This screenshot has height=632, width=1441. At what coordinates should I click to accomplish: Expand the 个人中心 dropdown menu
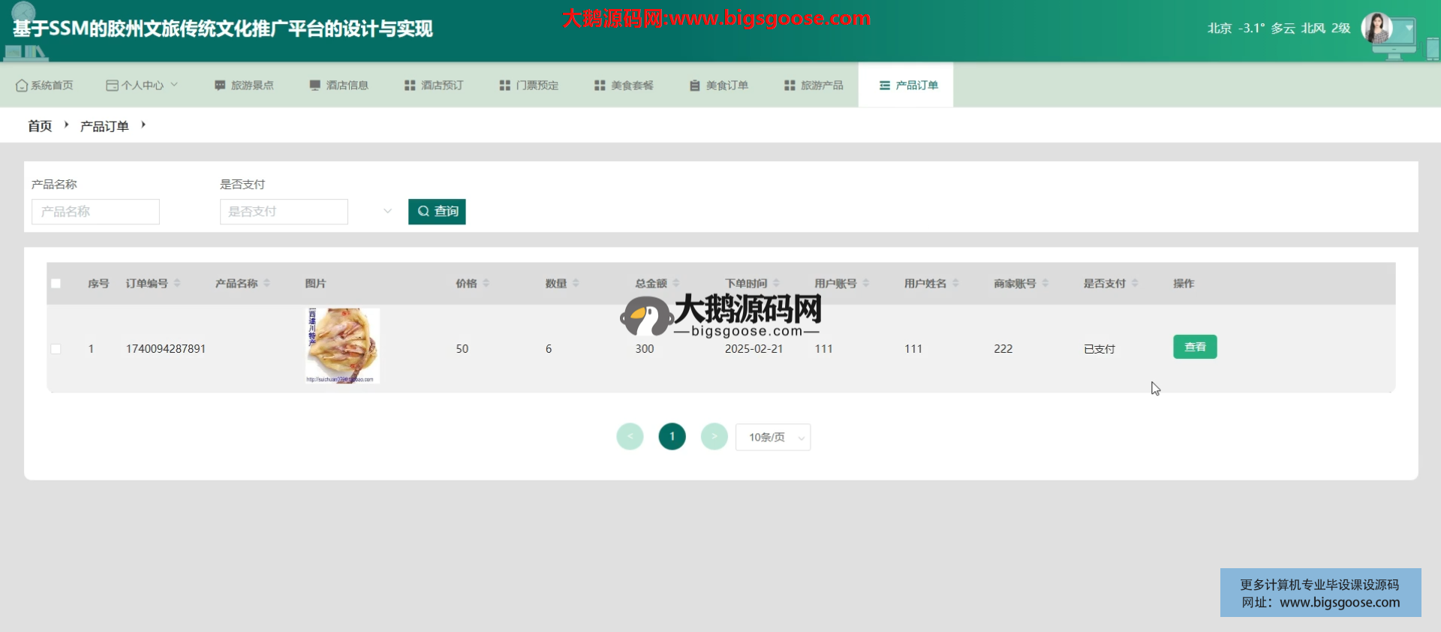142,86
